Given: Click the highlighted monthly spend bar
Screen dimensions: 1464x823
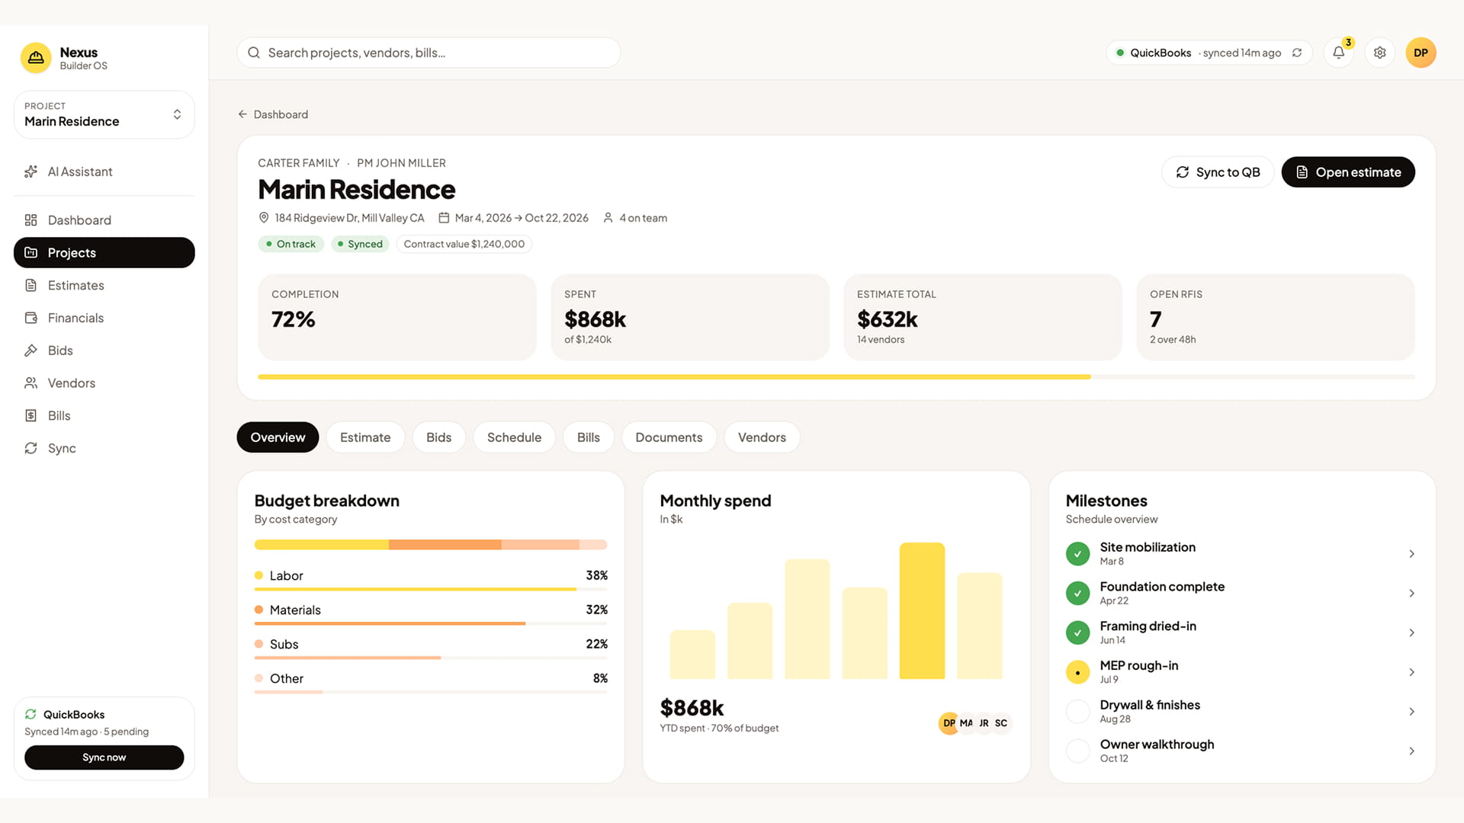Looking at the screenshot, I should 922,610.
